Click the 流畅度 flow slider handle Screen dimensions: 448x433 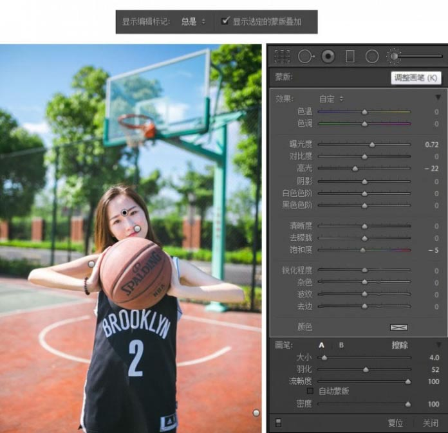pos(408,382)
